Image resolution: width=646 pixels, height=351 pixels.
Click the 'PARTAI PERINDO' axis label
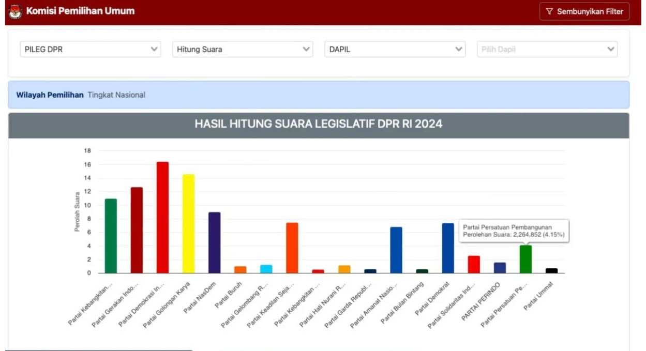pyautogui.click(x=482, y=300)
